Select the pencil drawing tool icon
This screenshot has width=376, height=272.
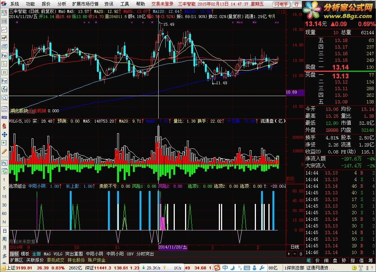click(4, 151)
